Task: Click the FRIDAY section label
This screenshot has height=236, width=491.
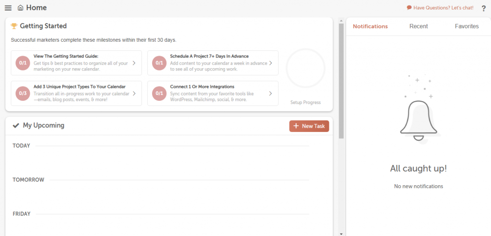Action: pyautogui.click(x=21, y=214)
